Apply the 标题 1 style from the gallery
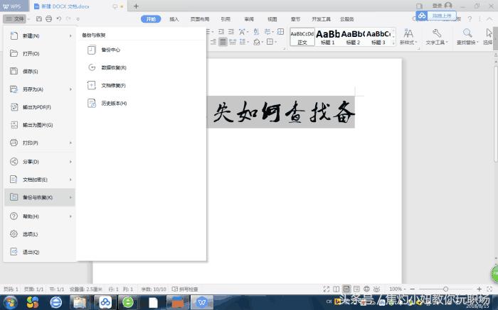498x310 pixels. [328, 37]
